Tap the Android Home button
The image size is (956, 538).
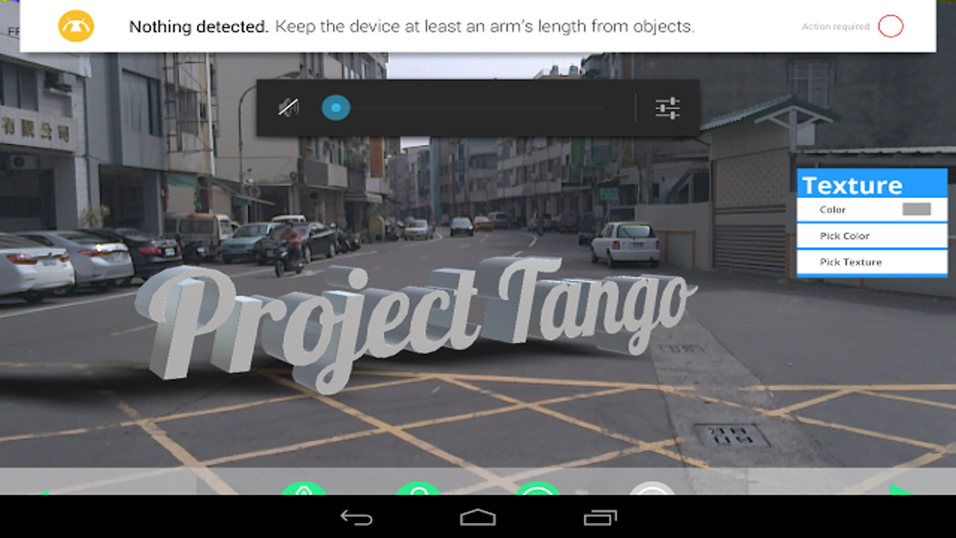pyautogui.click(x=477, y=516)
